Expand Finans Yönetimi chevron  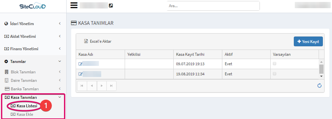60,49
